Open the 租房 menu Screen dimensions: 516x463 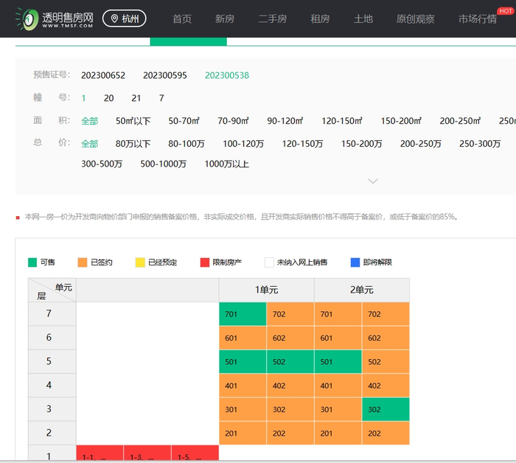point(320,18)
